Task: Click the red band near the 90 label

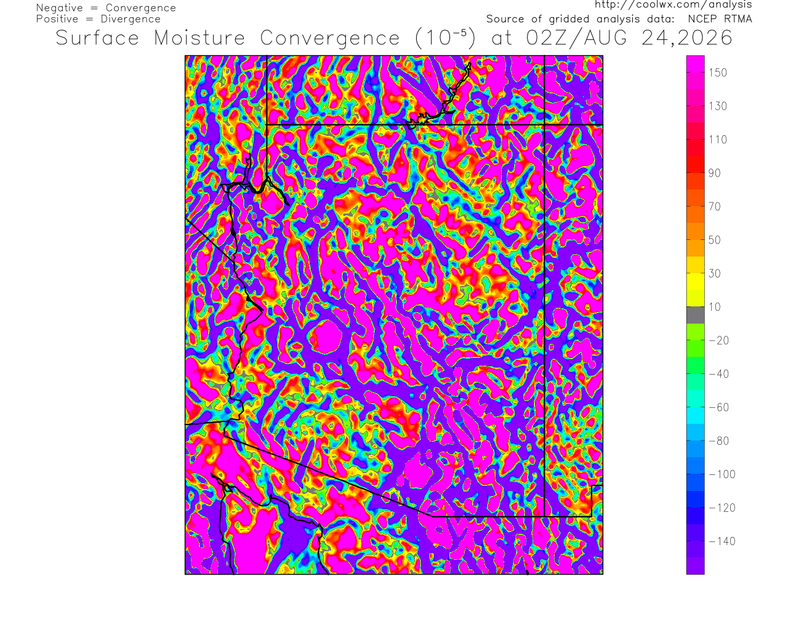Action: point(696,165)
